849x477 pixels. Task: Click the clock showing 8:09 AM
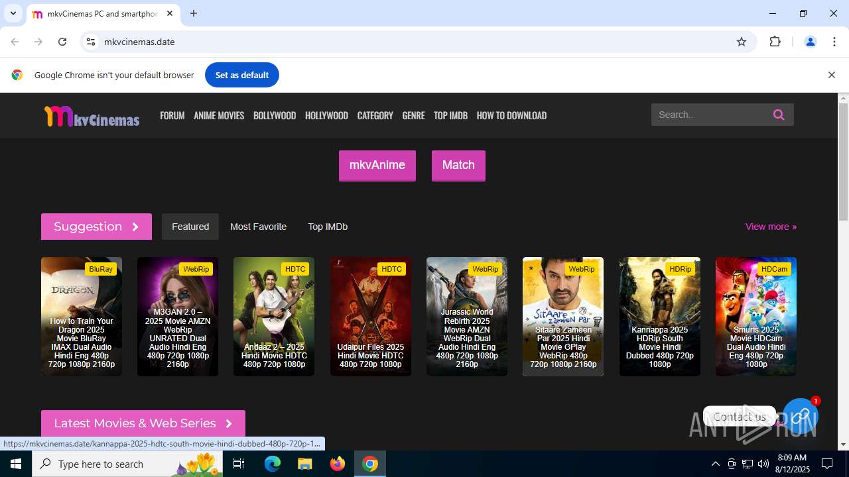point(792,458)
